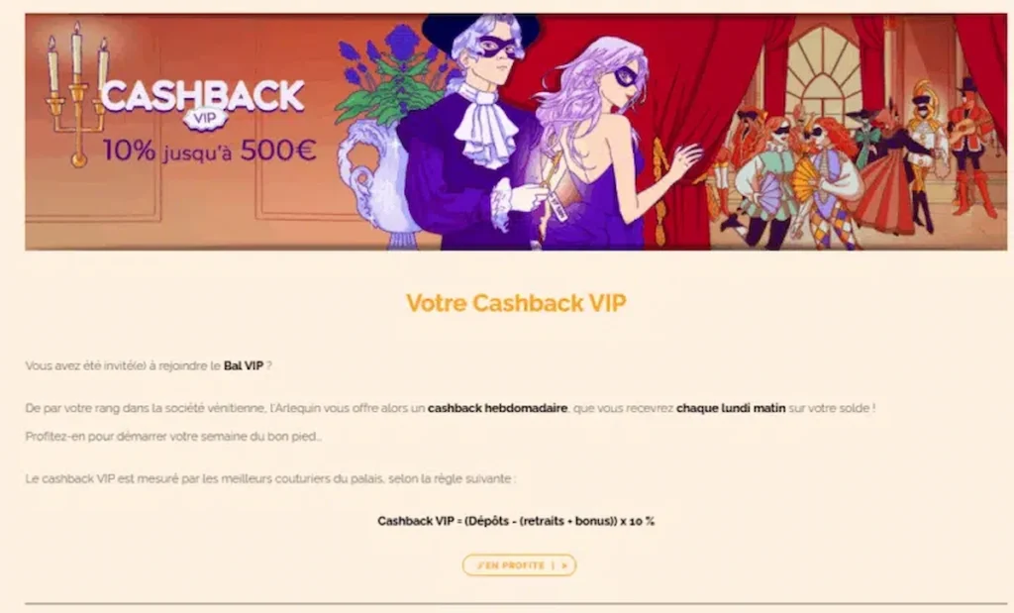Click the "Votre Cashback VIP" heading
The image size is (1014, 613).
(516, 303)
